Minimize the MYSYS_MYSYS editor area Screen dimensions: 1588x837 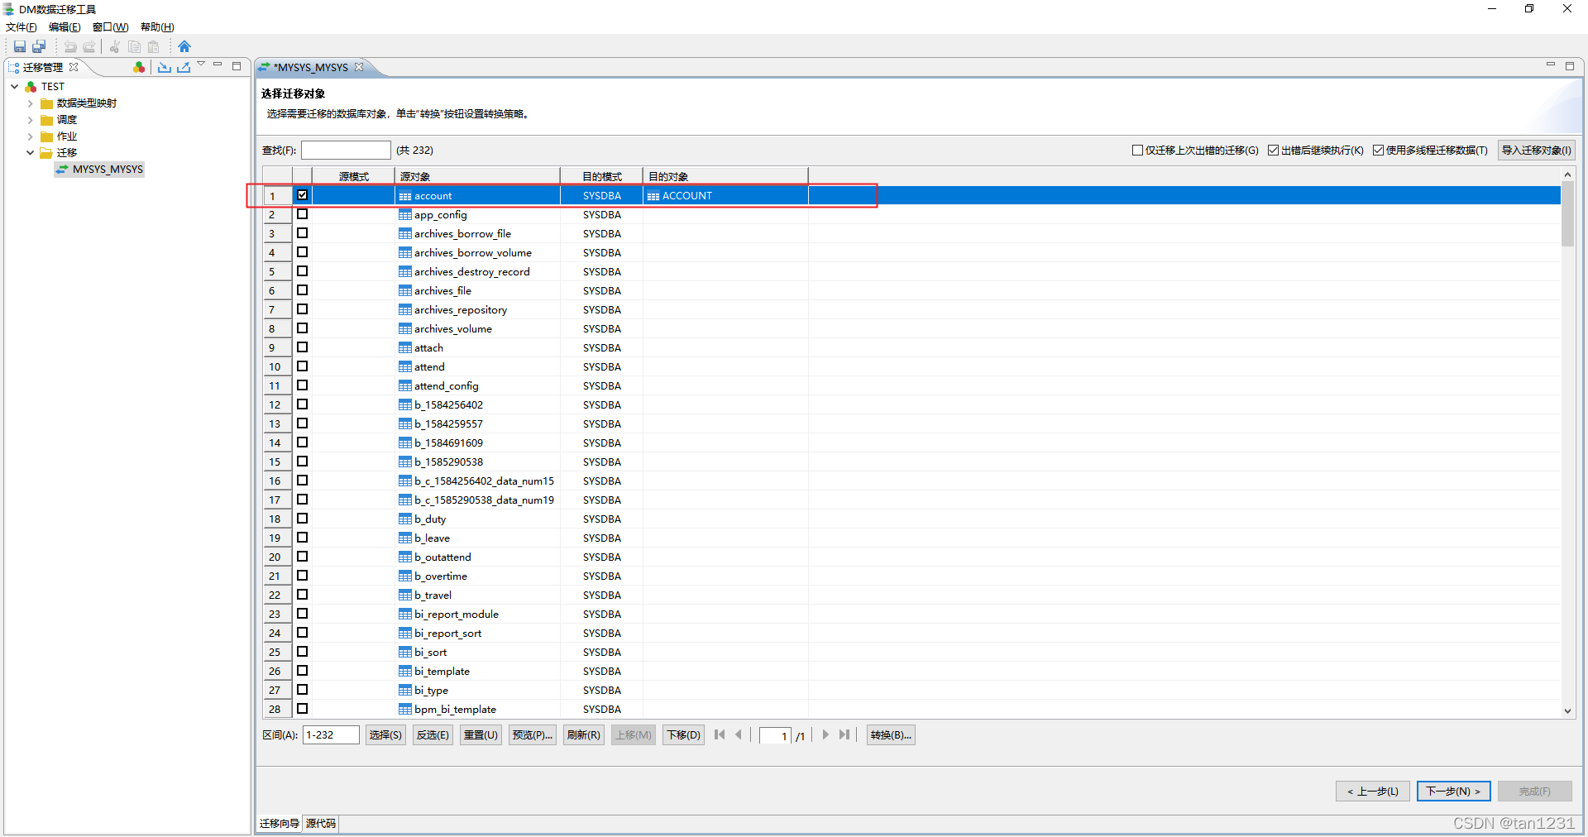[1551, 65]
